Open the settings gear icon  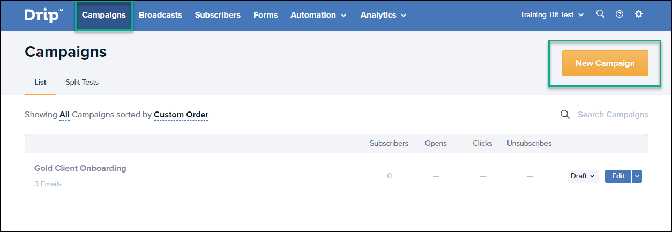[x=638, y=14]
